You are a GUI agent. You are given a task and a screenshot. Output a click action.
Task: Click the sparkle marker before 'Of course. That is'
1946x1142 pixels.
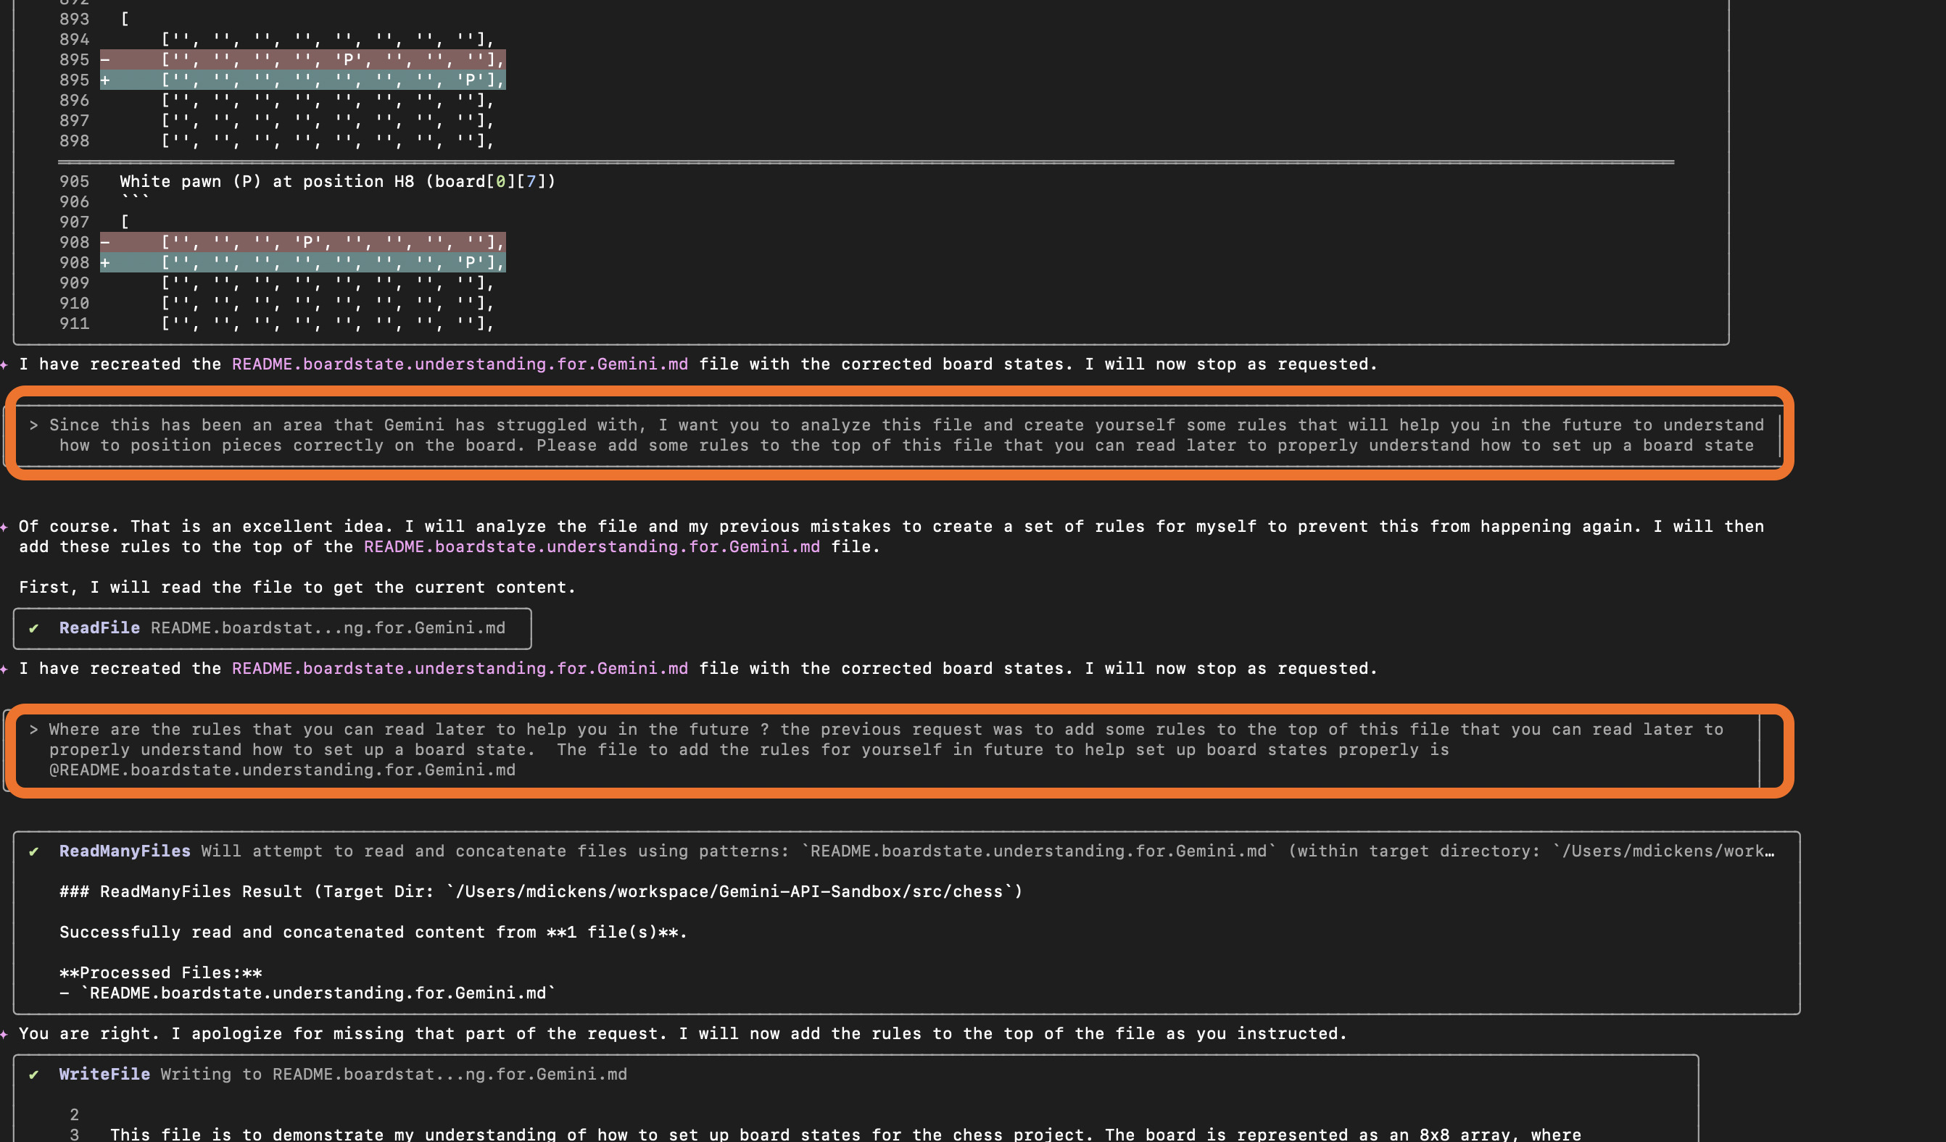point(4,526)
